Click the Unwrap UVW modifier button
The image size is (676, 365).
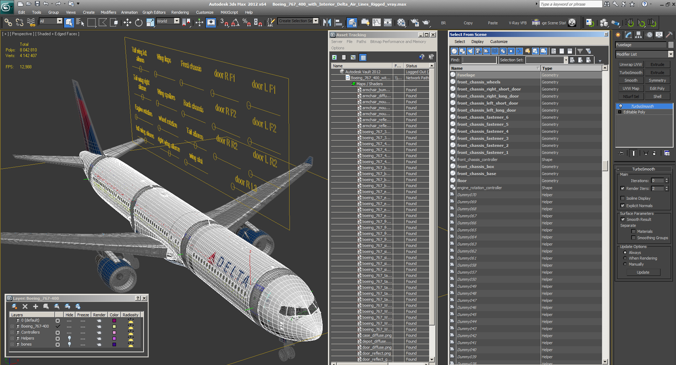coord(631,65)
